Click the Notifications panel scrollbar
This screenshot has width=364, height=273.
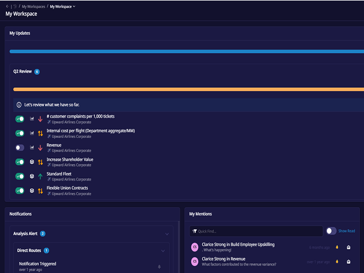(x=179, y=247)
